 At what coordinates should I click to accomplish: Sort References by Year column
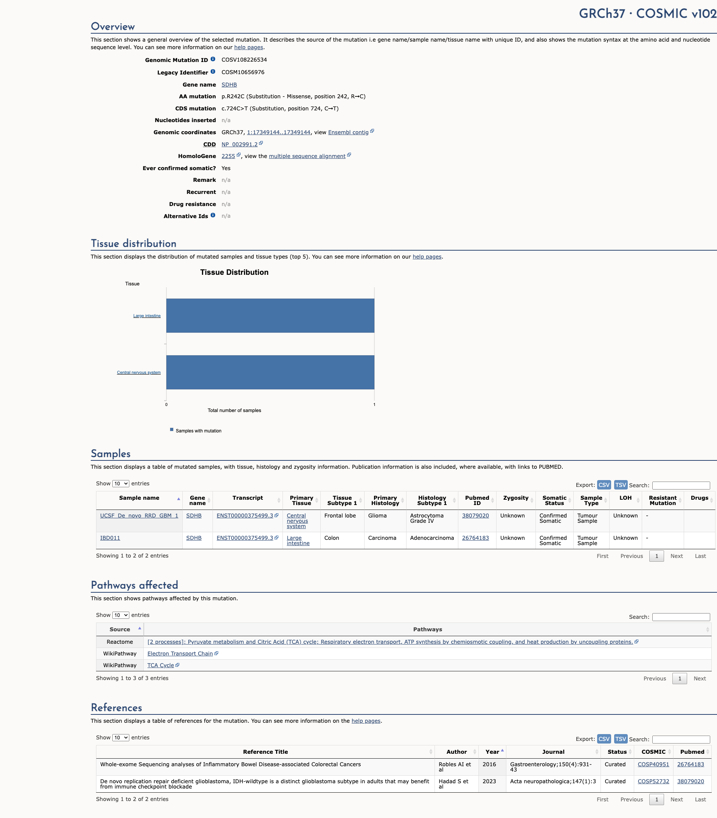tap(492, 751)
